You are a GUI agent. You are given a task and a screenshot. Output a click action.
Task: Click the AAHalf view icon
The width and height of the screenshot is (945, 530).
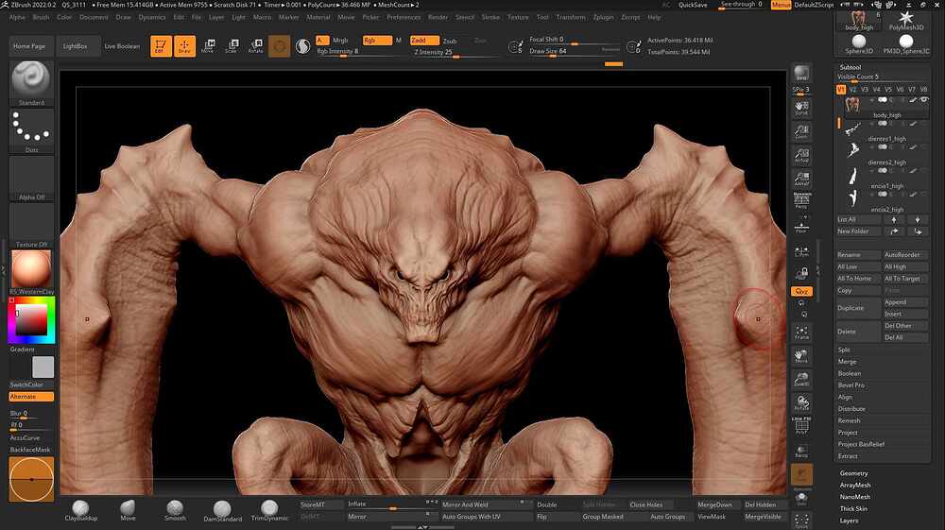tap(801, 179)
